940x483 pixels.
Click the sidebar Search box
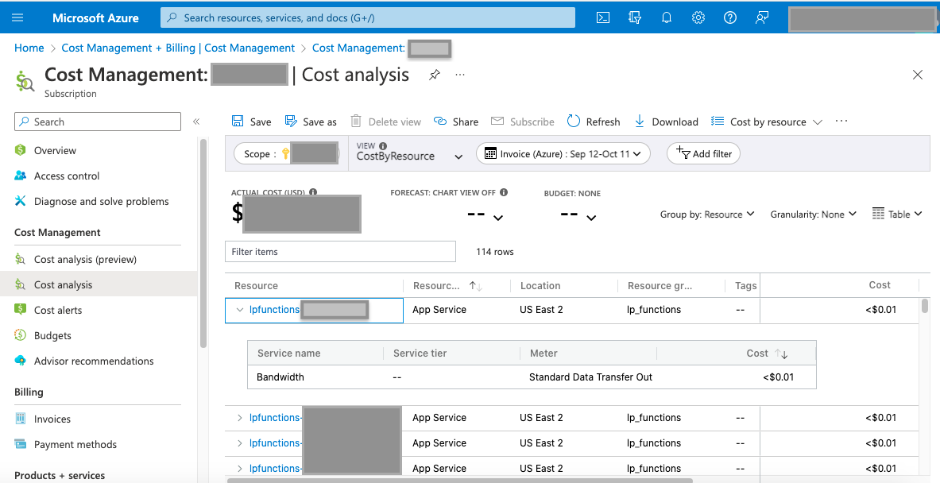(x=98, y=122)
